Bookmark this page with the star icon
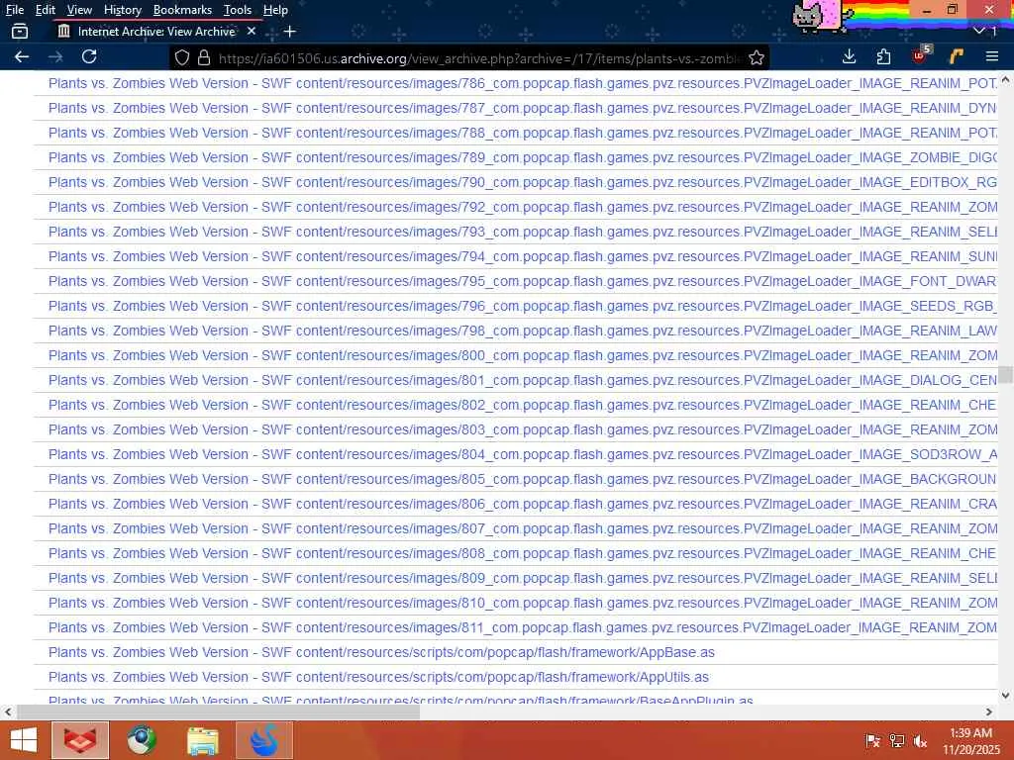The width and height of the screenshot is (1014, 760). [757, 58]
